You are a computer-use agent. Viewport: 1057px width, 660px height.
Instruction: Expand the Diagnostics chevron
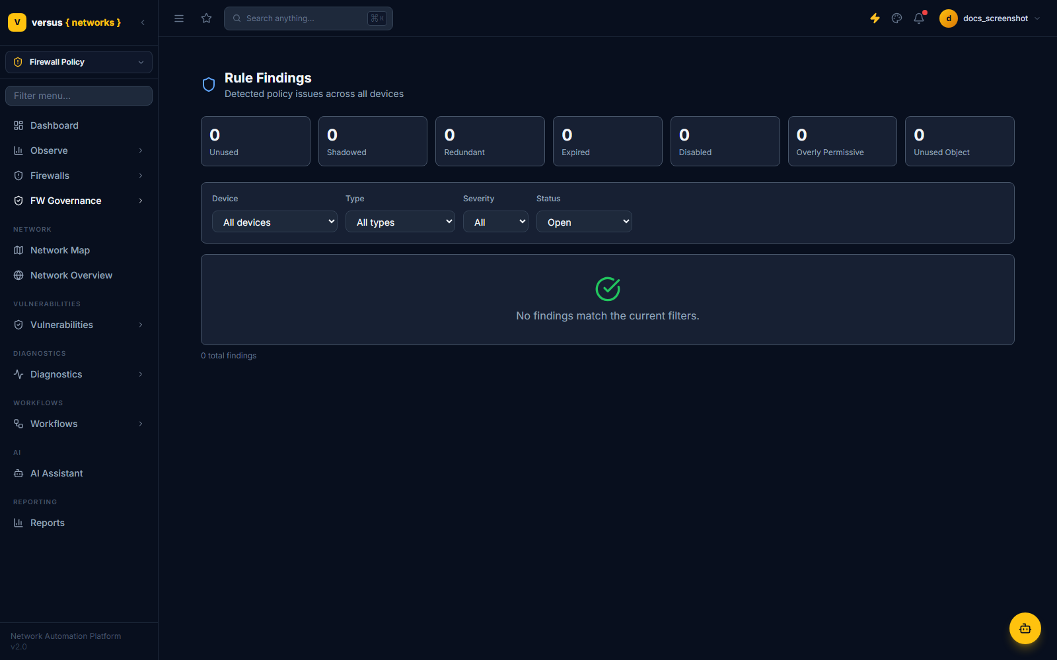tap(141, 374)
